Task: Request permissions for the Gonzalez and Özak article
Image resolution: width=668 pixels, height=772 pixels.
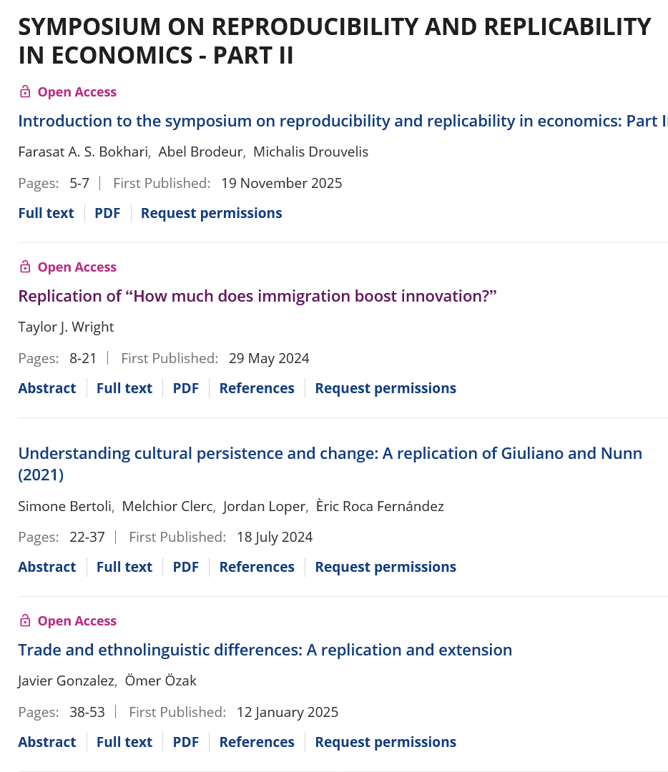Action: (x=385, y=742)
